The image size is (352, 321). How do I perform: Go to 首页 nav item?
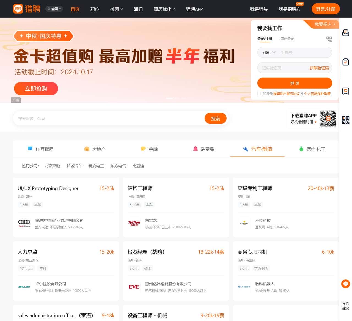click(75, 9)
